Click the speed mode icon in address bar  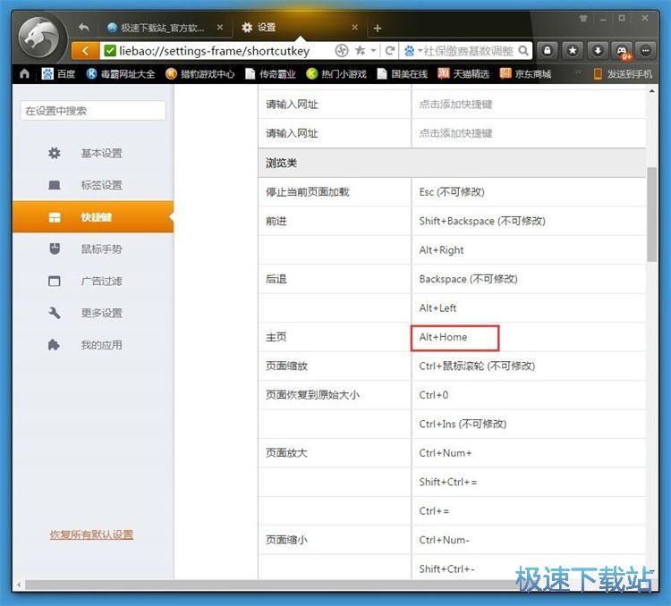point(342,51)
